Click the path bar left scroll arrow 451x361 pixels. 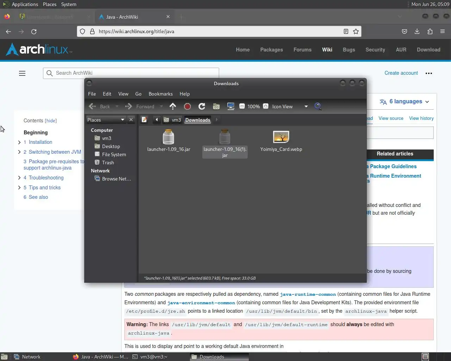pos(157,120)
